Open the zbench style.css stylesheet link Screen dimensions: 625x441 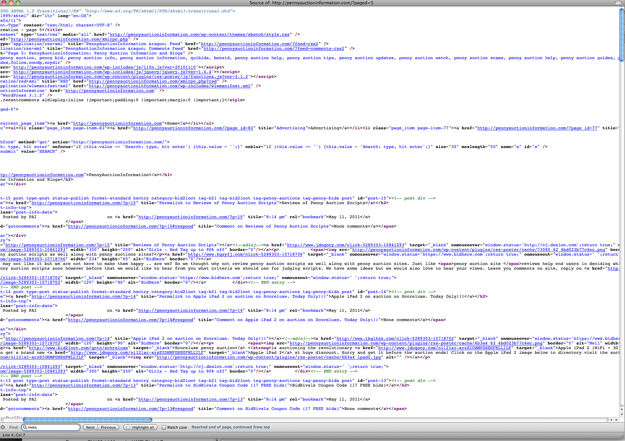[x=200, y=34]
